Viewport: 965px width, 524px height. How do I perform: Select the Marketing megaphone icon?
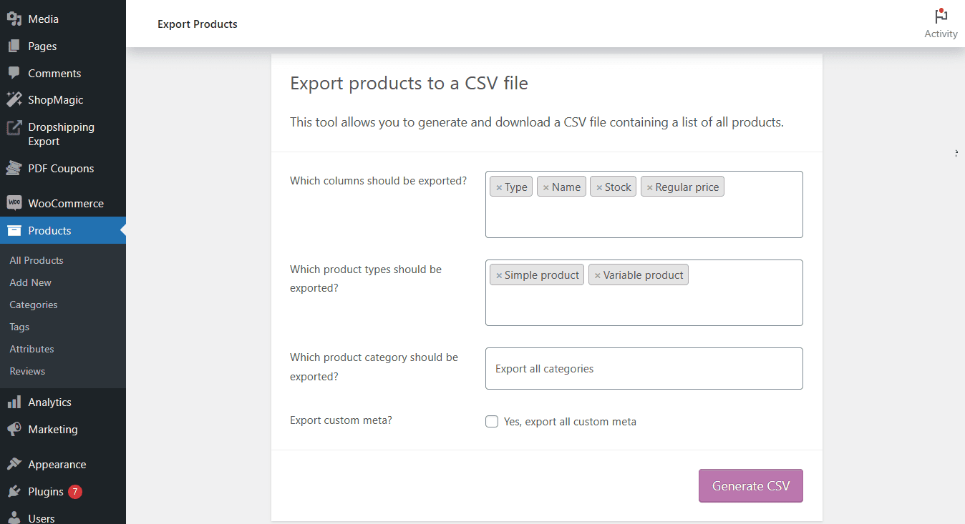(x=14, y=429)
